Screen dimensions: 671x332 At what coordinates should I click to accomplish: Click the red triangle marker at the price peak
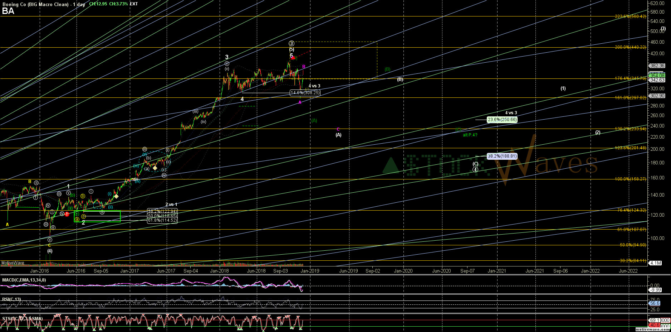pos(293,58)
